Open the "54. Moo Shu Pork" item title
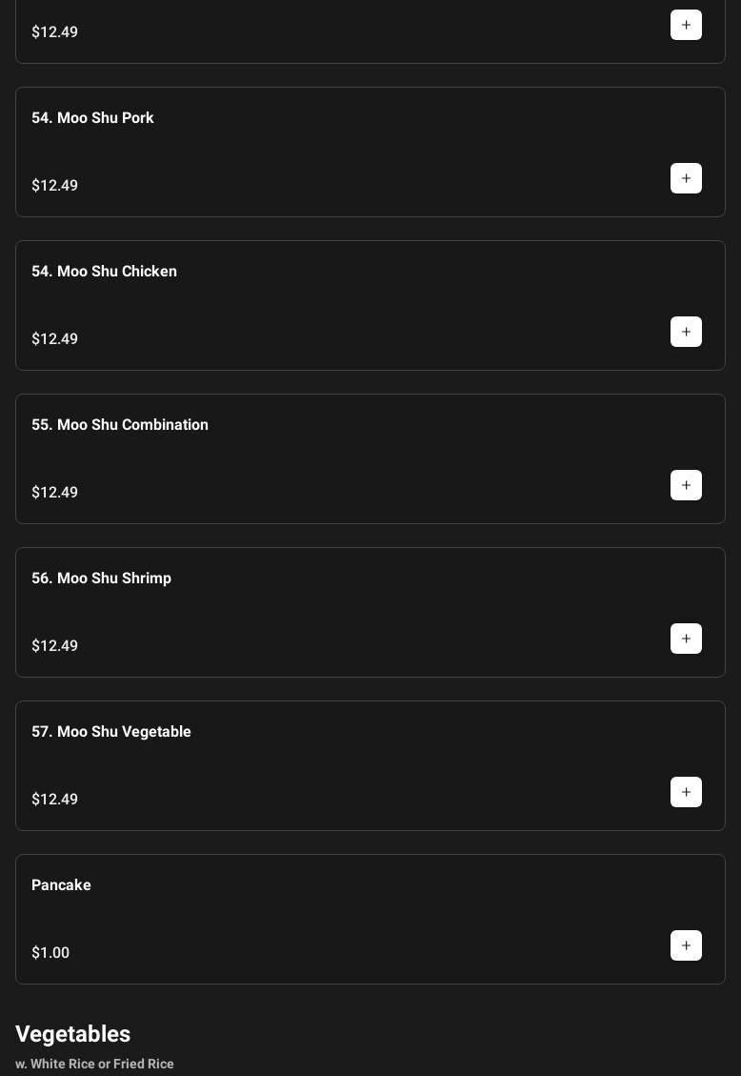 click(x=92, y=118)
